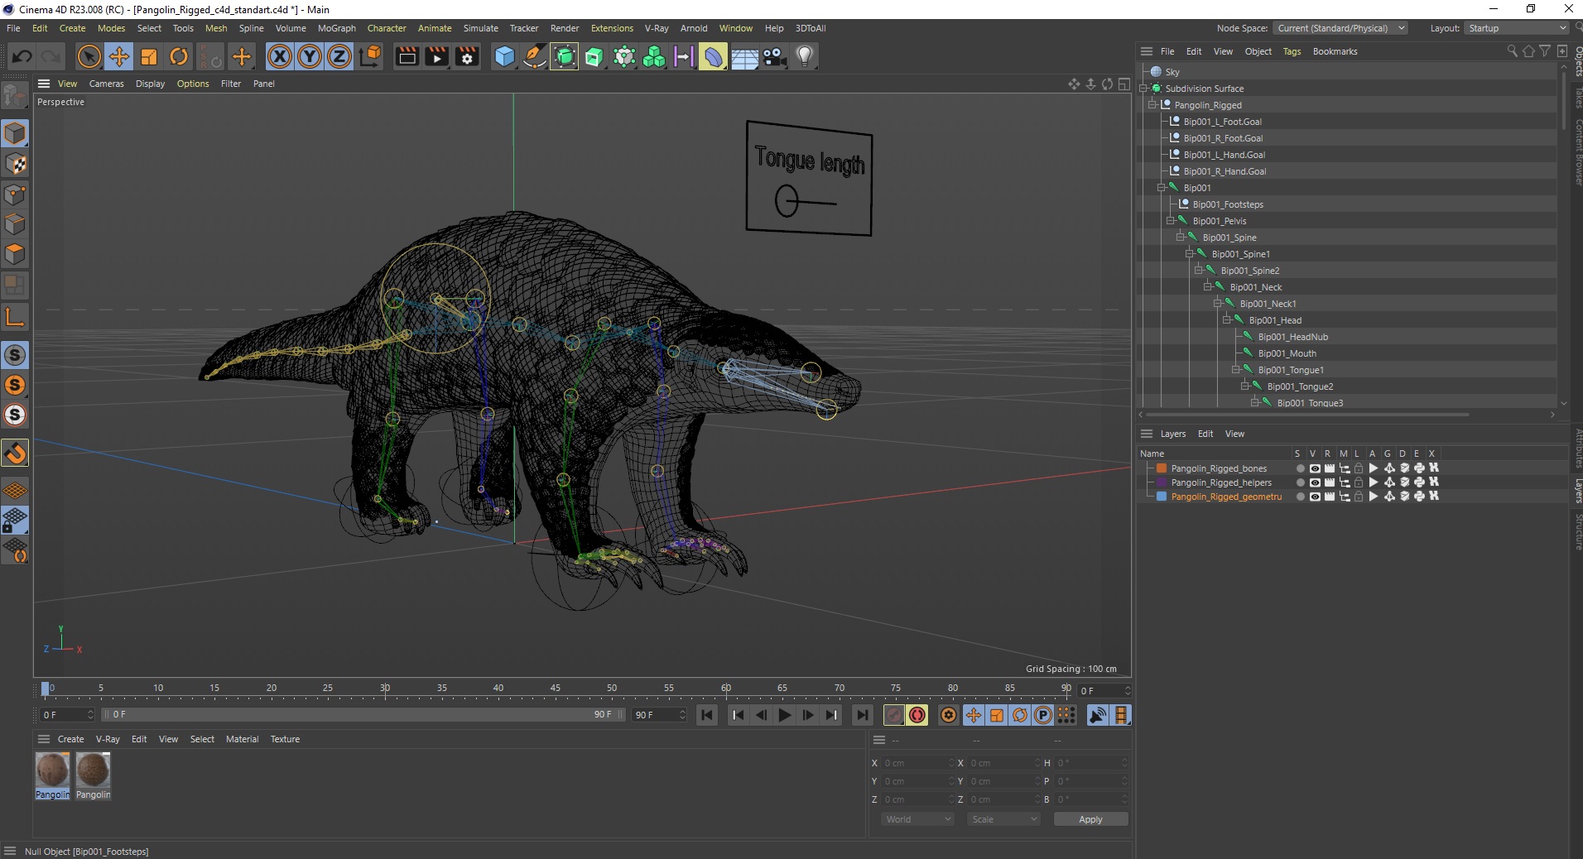
Task: Activate the Move tool in top toolbar
Action: click(119, 56)
